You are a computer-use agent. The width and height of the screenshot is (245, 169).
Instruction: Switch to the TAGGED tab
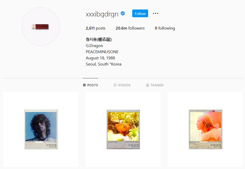coord(155,85)
